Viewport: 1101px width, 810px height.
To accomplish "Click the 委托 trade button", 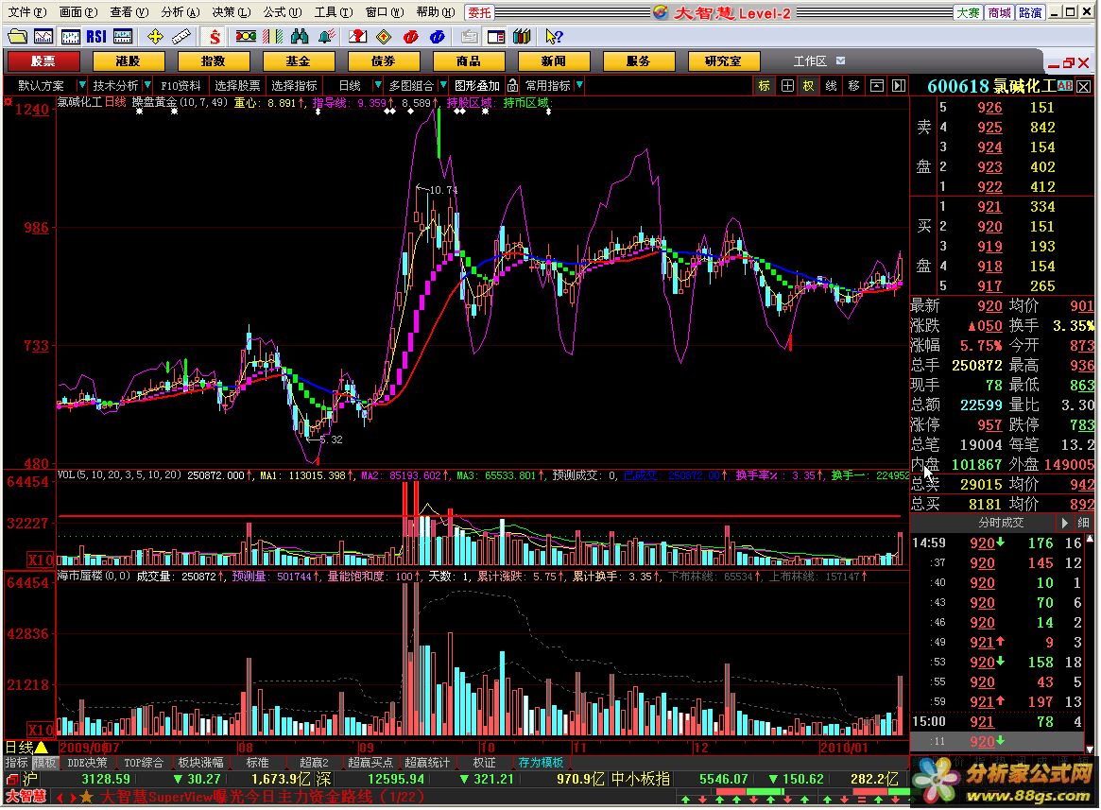I will point(479,12).
